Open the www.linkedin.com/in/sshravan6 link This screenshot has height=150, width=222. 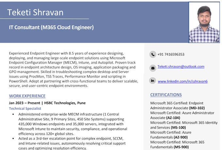pos(182,81)
